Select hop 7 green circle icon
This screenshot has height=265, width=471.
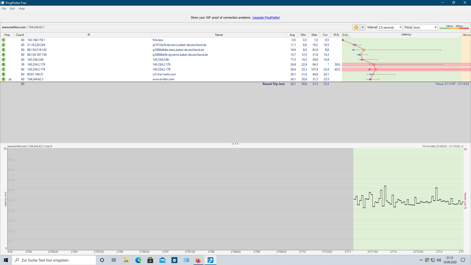[3, 69]
